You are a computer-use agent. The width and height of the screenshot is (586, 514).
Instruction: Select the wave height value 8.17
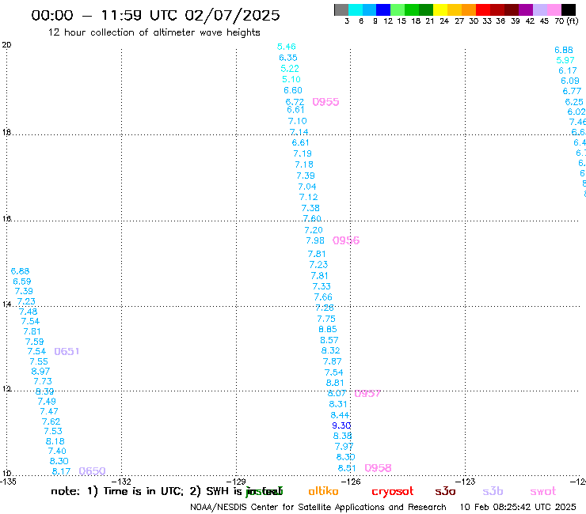tap(61, 471)
